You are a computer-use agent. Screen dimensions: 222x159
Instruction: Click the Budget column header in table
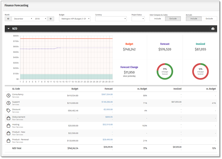point(75,89)
